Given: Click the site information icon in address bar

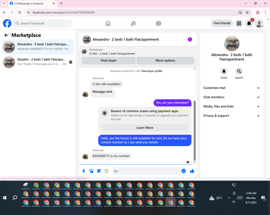Looking at the screenshot, I should click(29, 12).
